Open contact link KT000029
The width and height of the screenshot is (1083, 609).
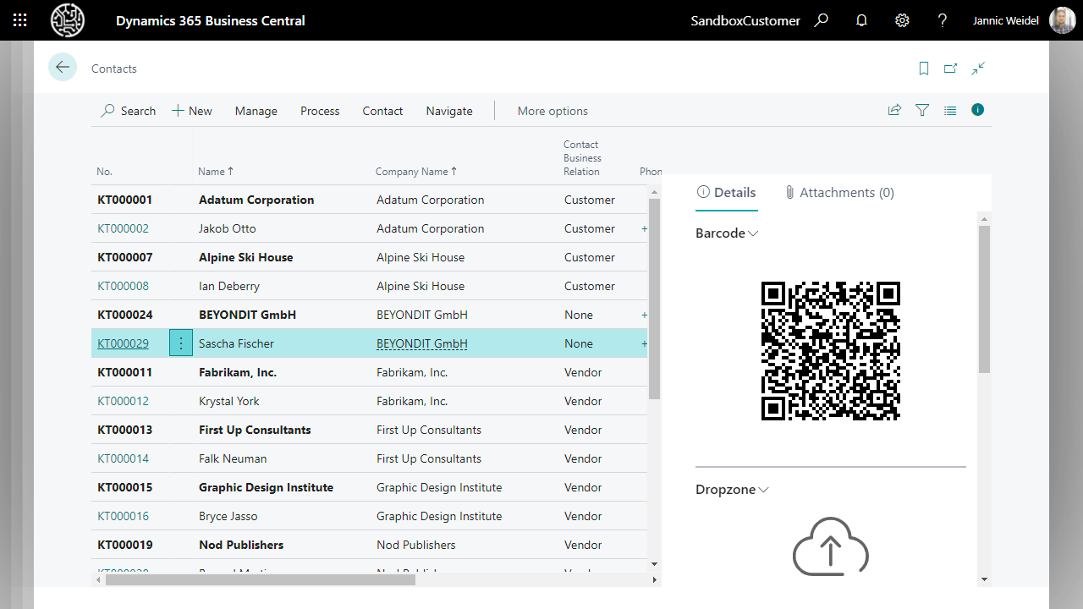[x=123, y=343]
